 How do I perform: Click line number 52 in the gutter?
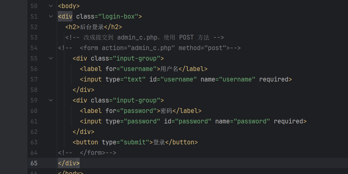click(x=34, y=27)
